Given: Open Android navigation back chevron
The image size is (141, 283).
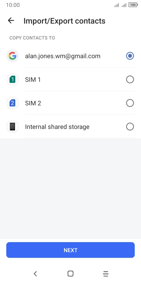Looking at the screenshot, I should (35, 274).
